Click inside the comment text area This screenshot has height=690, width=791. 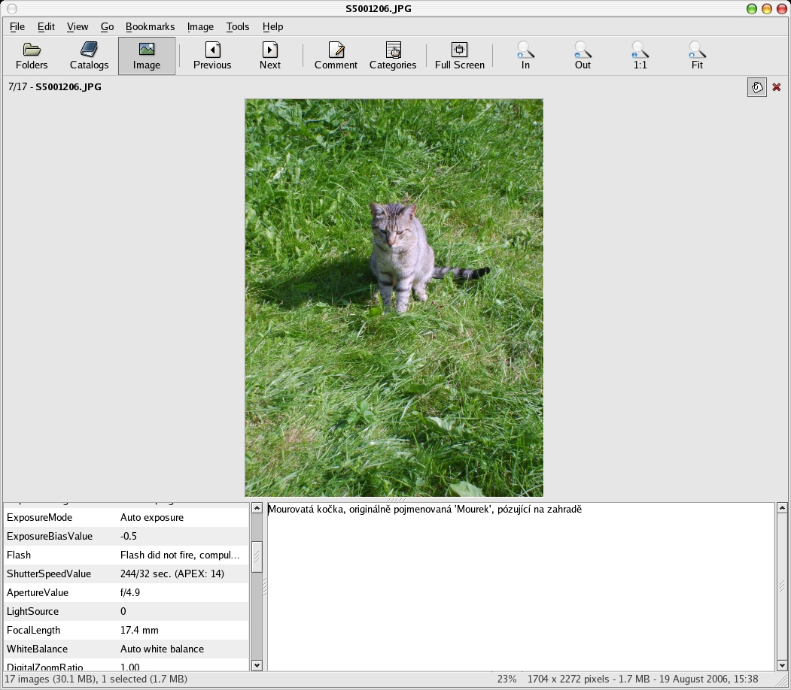click(521, 587)
